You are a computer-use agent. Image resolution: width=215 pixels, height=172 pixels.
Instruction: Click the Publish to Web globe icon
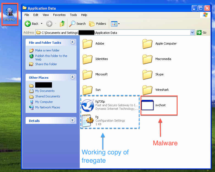(31, 56)
